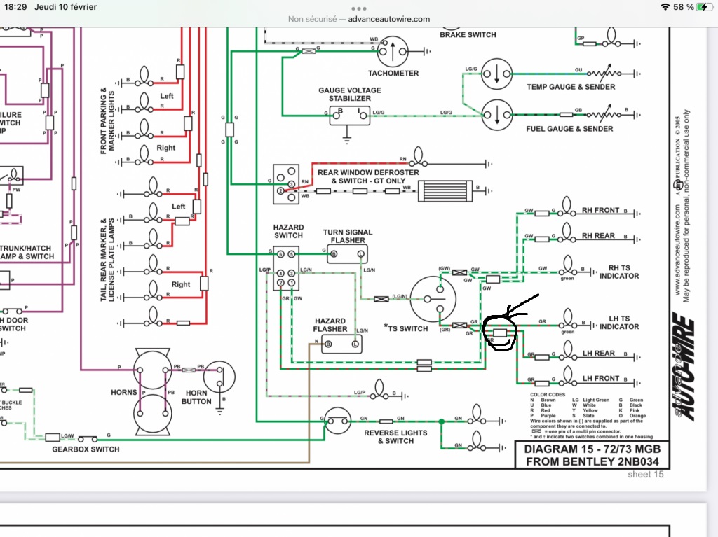Tap the RH FRONT indicator lamp symbol
The height and width of the screenshot is (537, 718).
coord(567,207)
